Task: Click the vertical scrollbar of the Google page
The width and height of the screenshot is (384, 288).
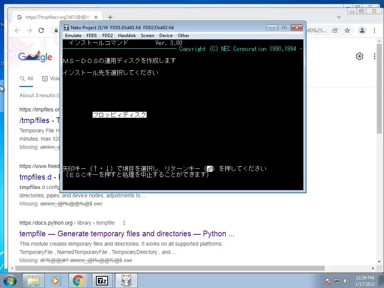Action: pos(379,88)
